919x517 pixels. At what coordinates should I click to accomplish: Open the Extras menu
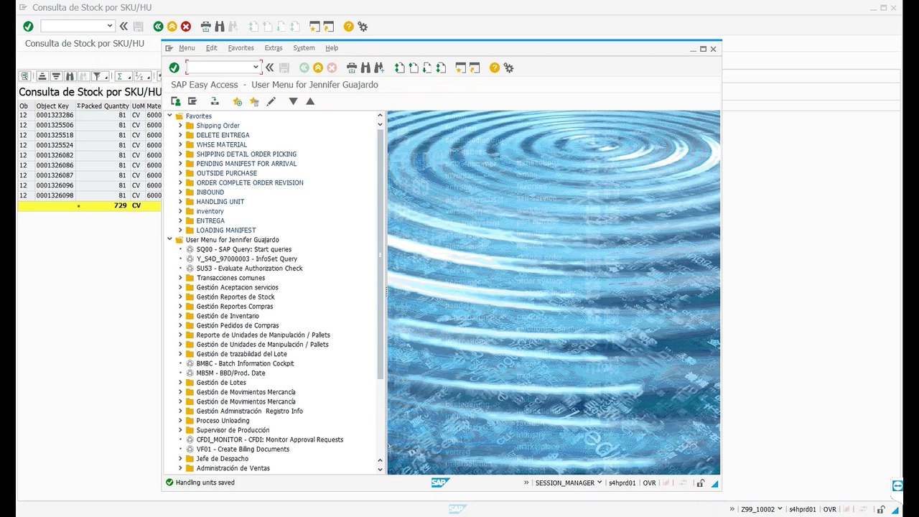point(274,48)
